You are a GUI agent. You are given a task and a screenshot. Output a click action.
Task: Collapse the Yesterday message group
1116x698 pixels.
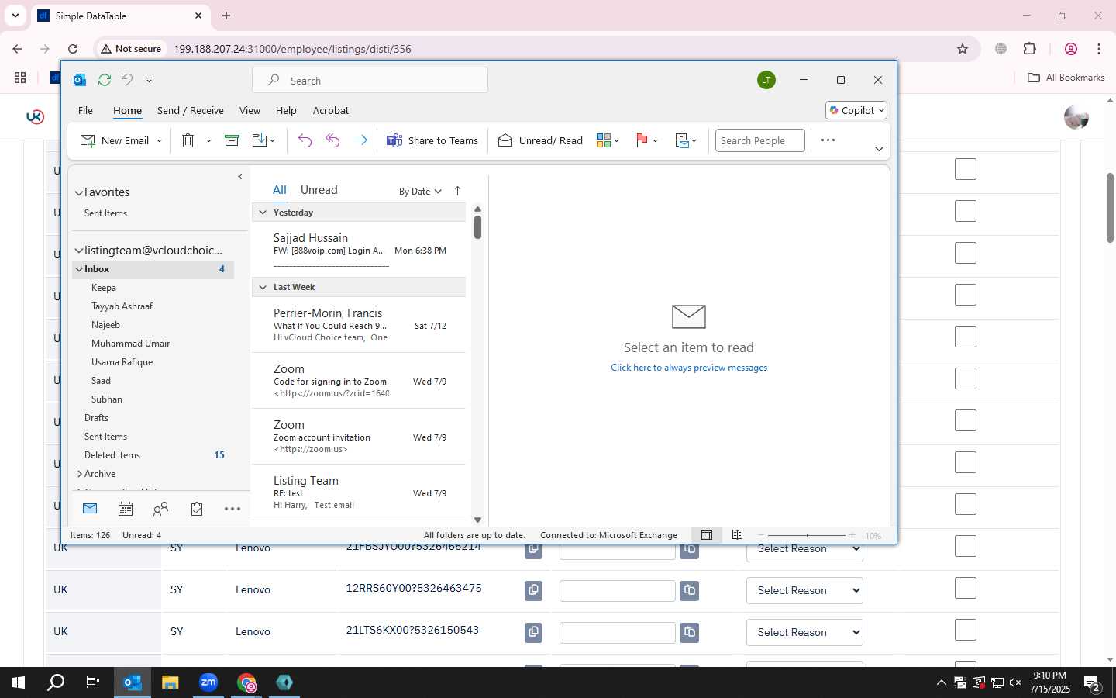pos(263,213)
